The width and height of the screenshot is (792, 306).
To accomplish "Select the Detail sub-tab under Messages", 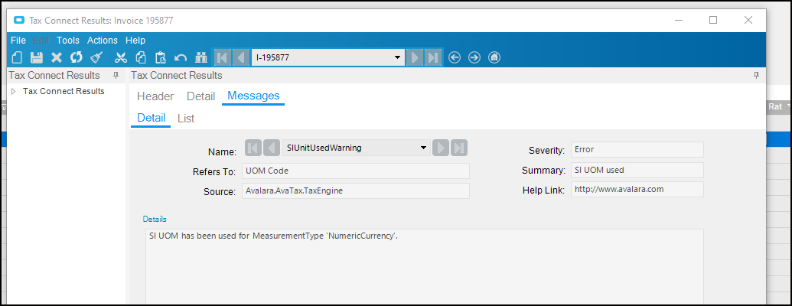I will pyautogui.click(x=152, y=118).
